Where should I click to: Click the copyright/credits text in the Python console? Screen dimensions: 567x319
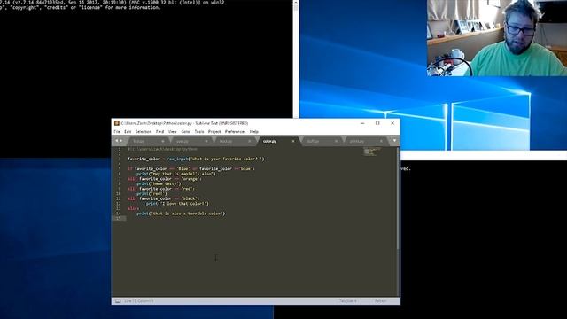click(81, 7)
